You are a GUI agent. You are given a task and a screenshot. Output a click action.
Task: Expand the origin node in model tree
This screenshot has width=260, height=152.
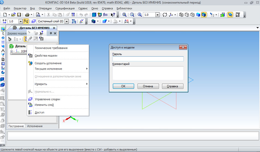click(x=12, y=51)
